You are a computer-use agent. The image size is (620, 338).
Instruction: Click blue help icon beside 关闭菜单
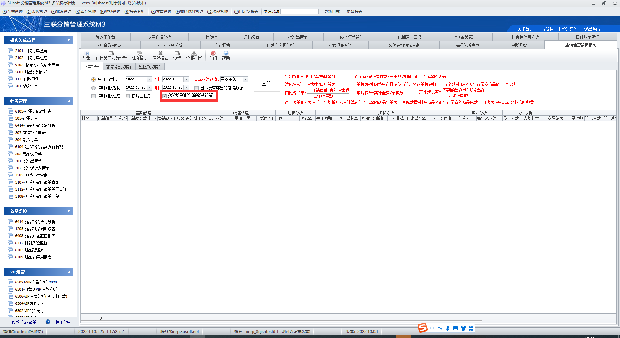pyautogui.click(x=48, y=322)
